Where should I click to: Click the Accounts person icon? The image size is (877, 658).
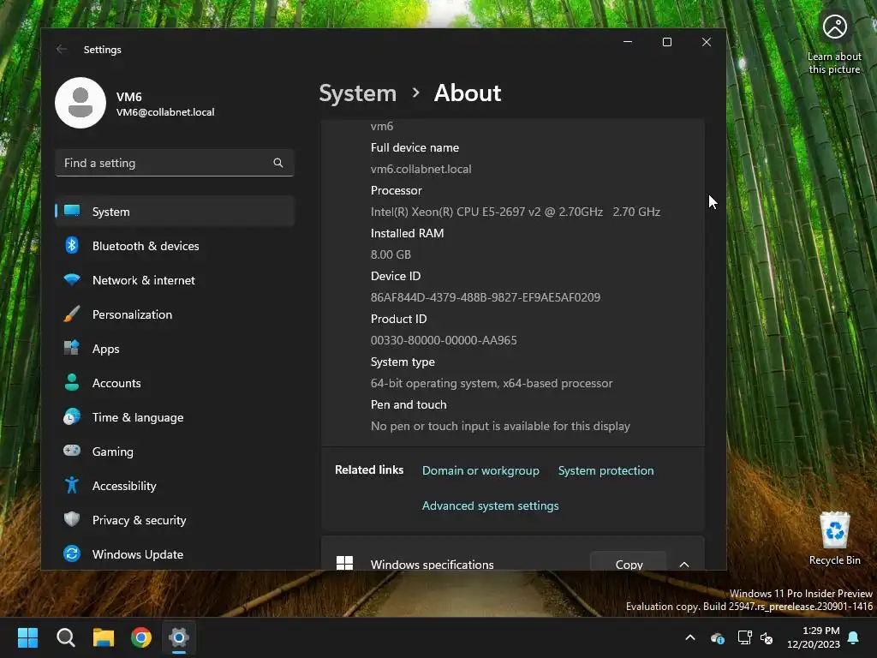click(72, 382)
